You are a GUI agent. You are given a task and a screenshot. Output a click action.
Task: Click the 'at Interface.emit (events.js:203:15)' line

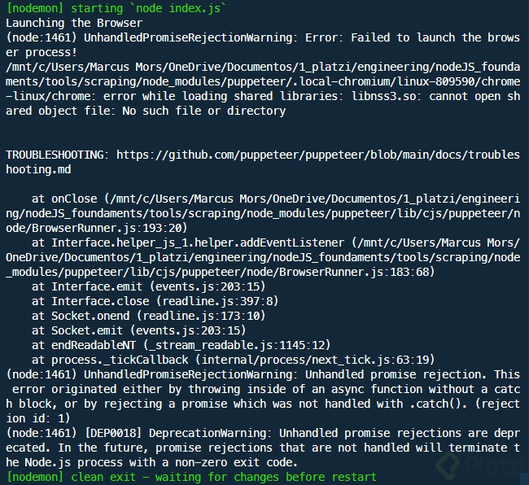(x=148, y=286)
